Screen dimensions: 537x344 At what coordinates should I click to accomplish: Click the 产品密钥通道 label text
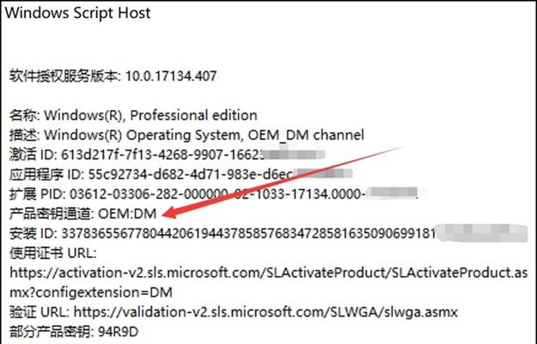pos(52,214)
